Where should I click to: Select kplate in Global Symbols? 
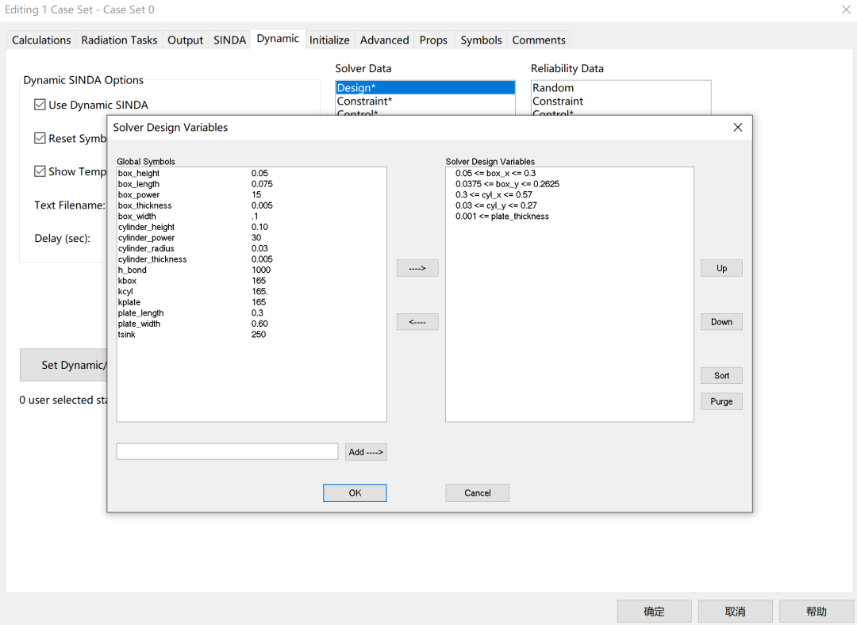pyautogui.click(x=252, y=302)
